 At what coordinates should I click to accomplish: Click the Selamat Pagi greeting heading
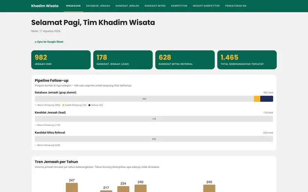[93, 22]
